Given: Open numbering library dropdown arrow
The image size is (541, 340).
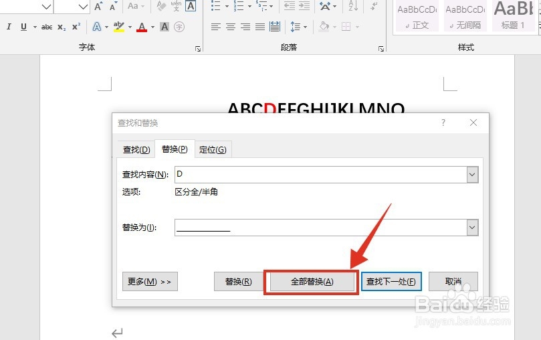Looking at the screenshot, I should 249,6.
